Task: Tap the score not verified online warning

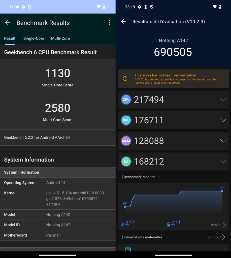Action: 173,79
